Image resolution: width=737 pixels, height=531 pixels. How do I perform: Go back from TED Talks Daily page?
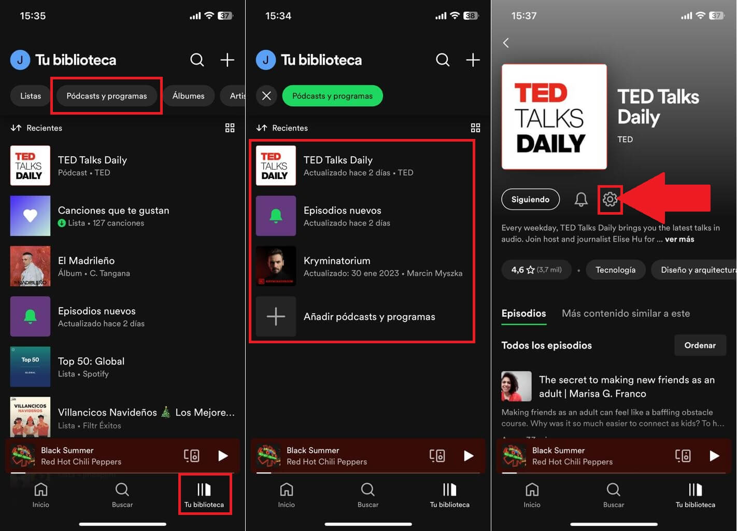(x=506, y=43)
